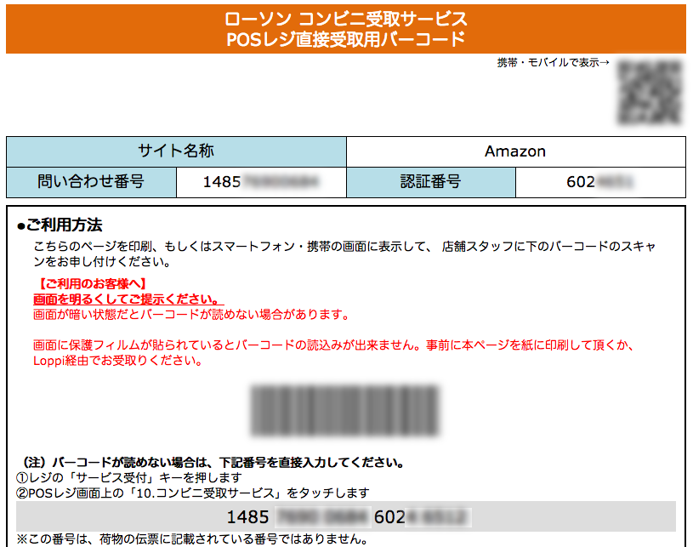The height and width of the screenshot is (547, 693).
Task: Click the blurred QR code image
Action: click(x=649, y=92)
